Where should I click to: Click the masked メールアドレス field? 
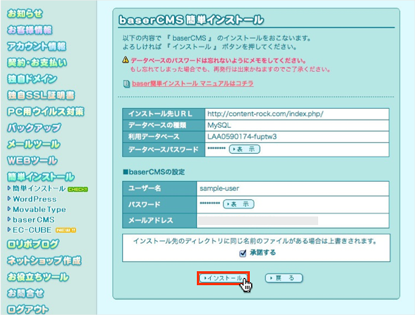pos(258,221)
